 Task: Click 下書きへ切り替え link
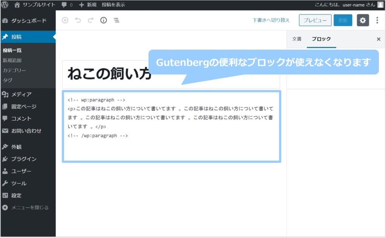271,20
